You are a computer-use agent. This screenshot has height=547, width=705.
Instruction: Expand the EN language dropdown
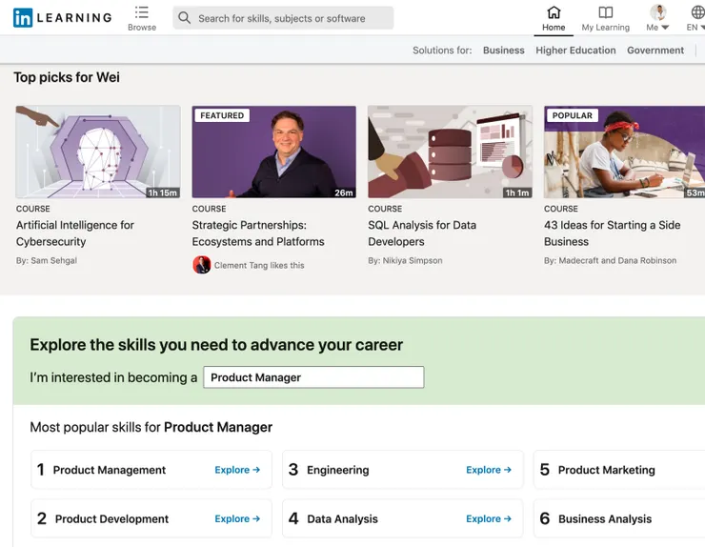696,28
